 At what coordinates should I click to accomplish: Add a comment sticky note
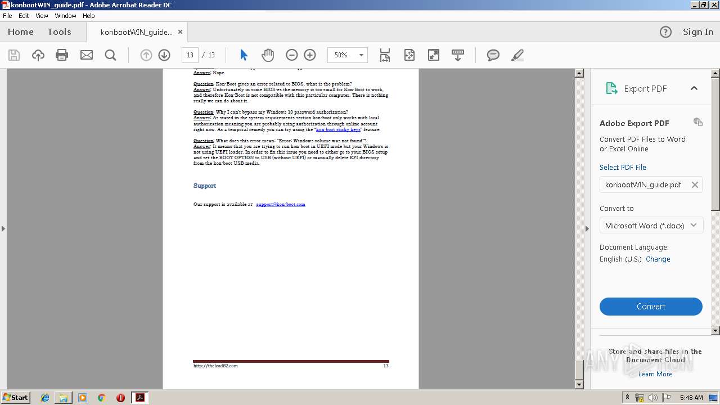coord(493,55)
